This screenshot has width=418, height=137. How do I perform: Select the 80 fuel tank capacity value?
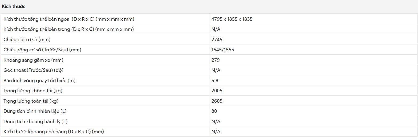(x=214, y=111)
